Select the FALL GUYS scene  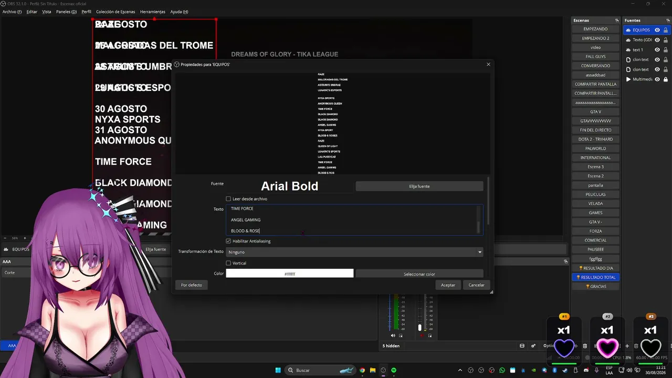click(x=595, y=57)
